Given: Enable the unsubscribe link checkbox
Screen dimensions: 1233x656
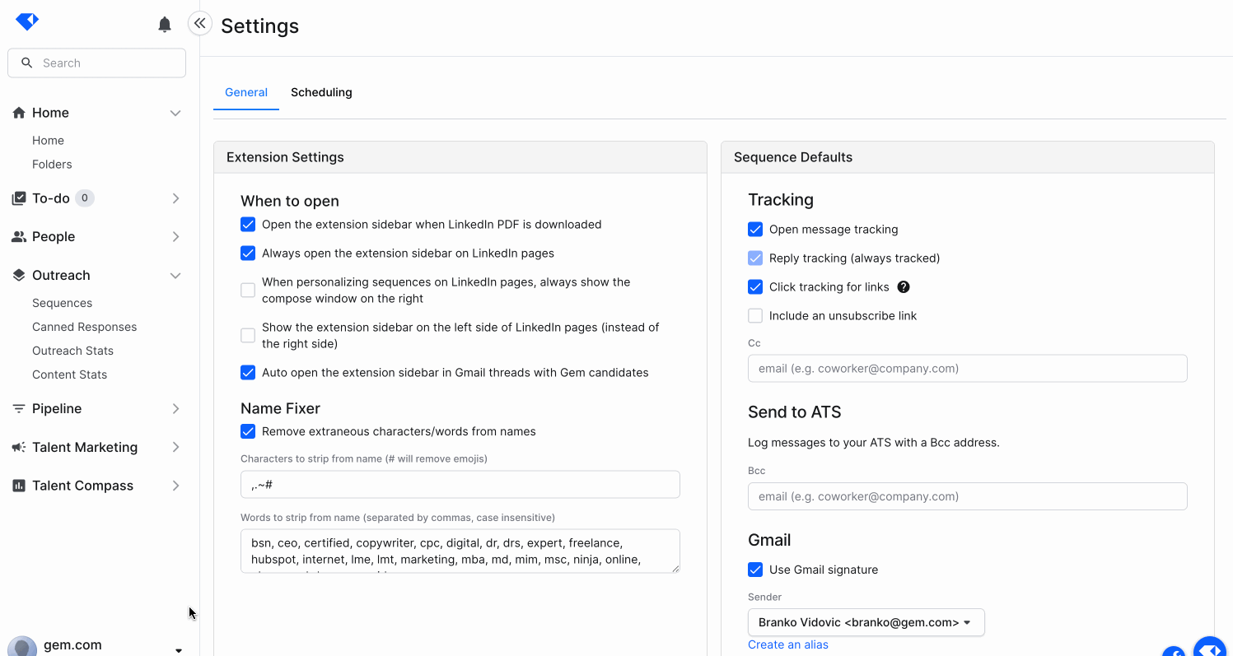Looking at the screenshot, I should [x=755, y=316].
